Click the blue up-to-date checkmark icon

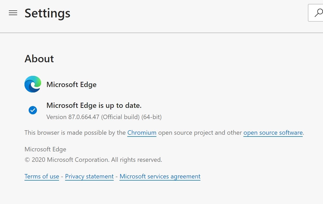[33, 110]
